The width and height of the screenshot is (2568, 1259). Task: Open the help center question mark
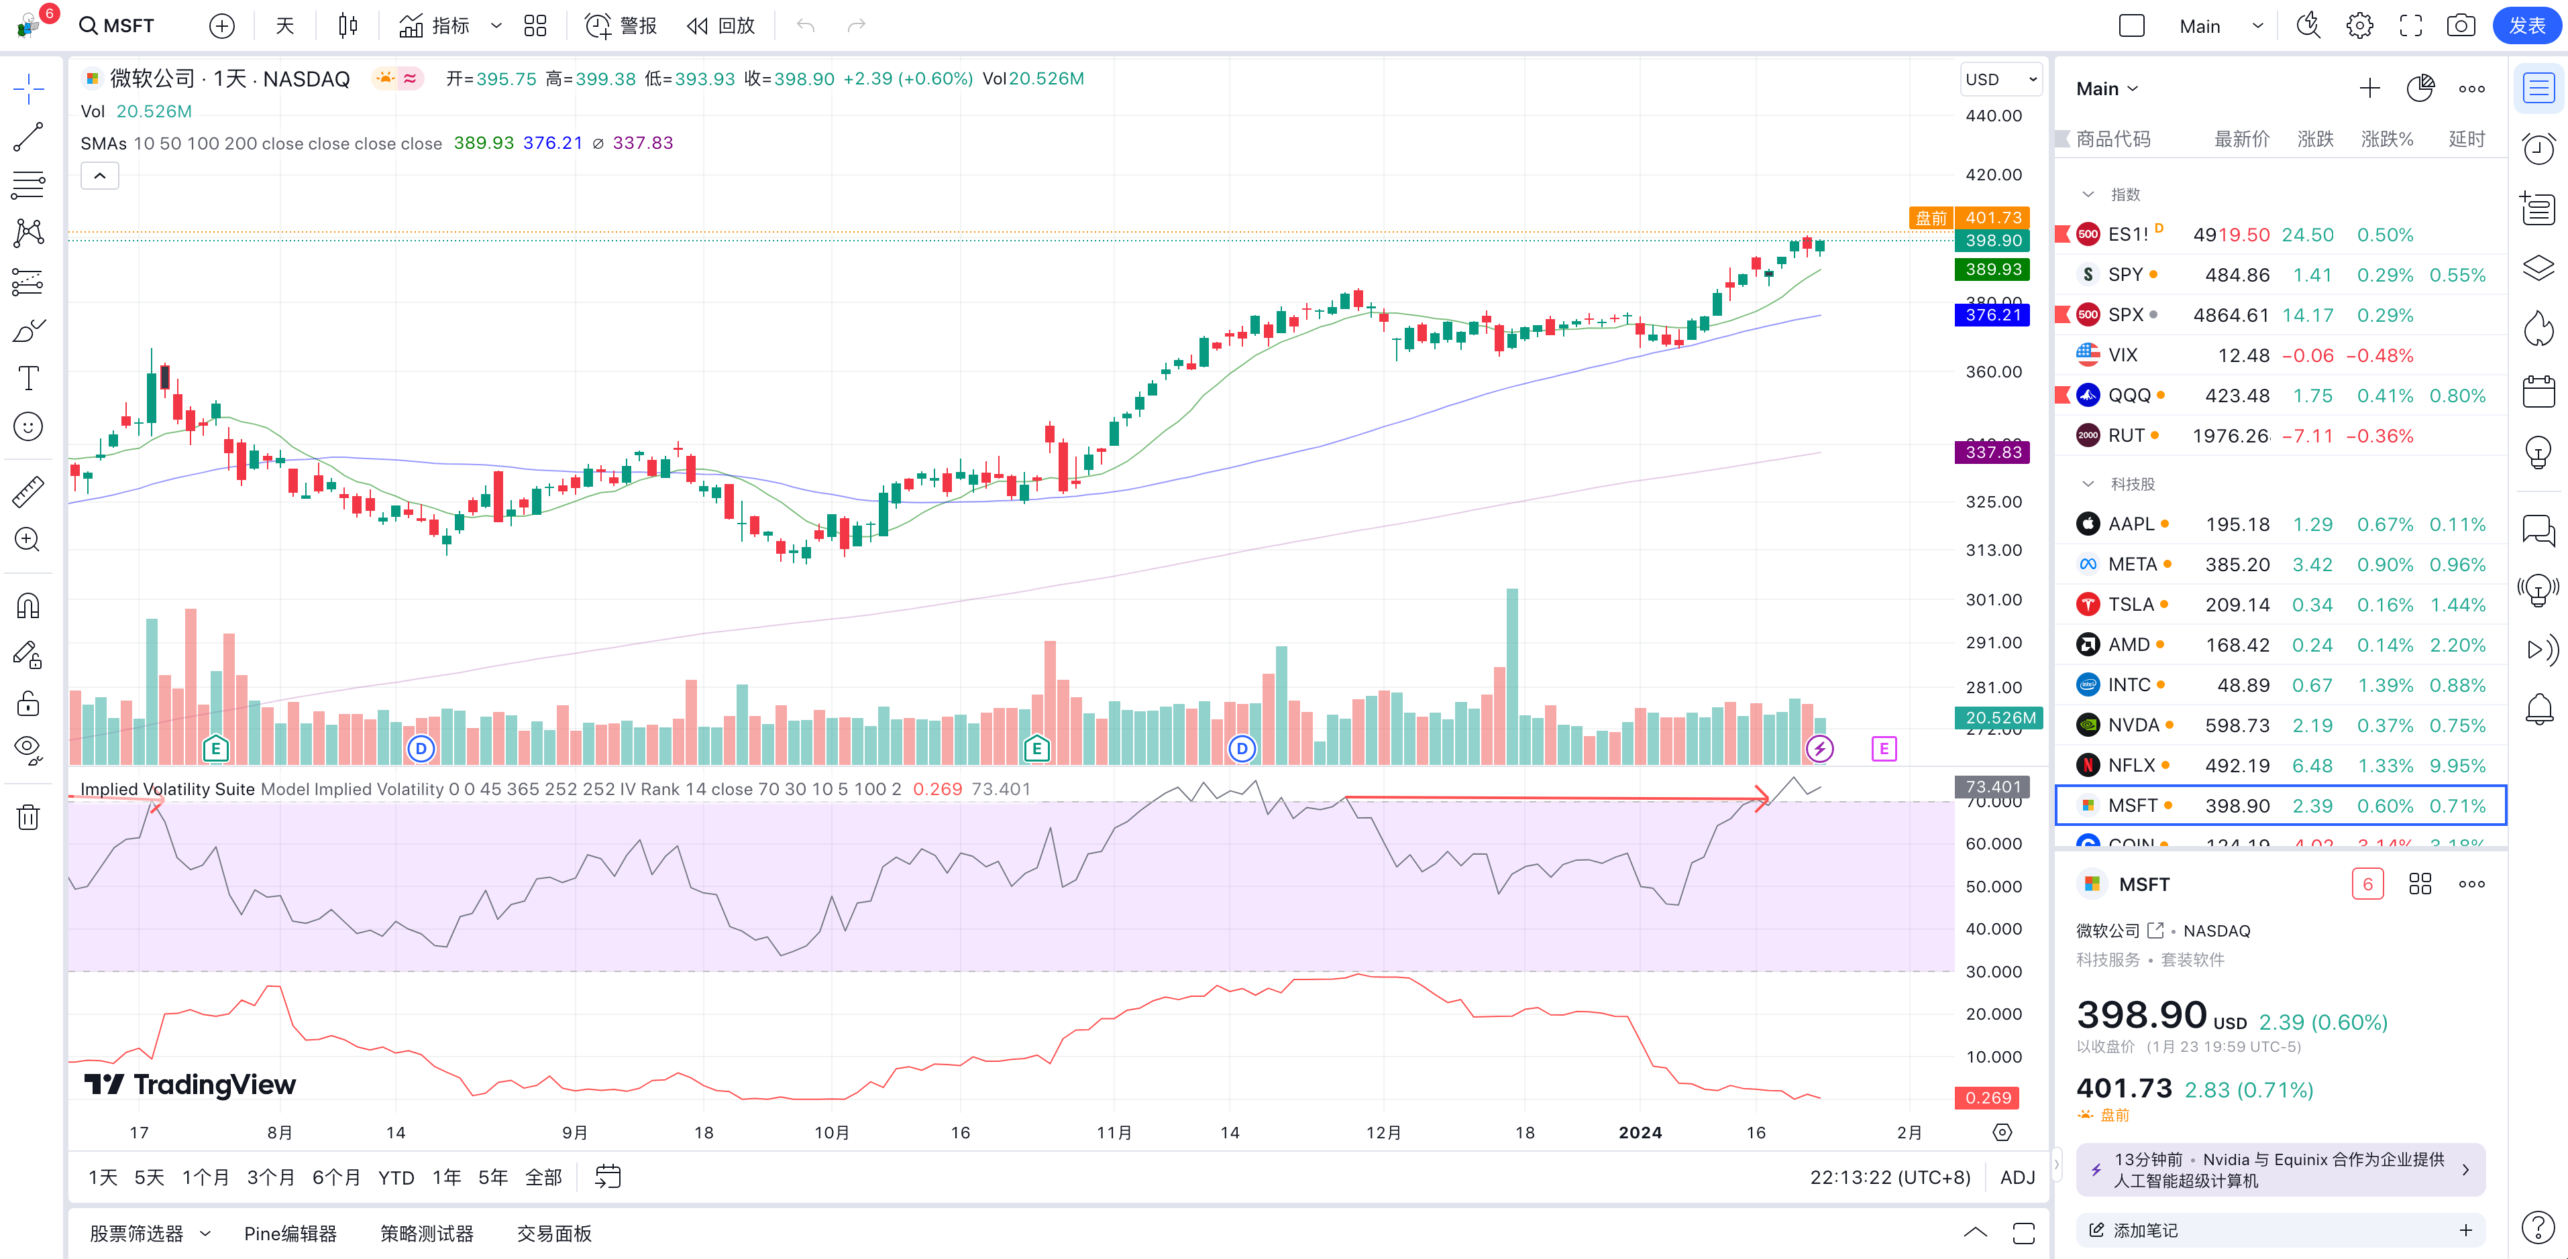pos(2538,1227)
